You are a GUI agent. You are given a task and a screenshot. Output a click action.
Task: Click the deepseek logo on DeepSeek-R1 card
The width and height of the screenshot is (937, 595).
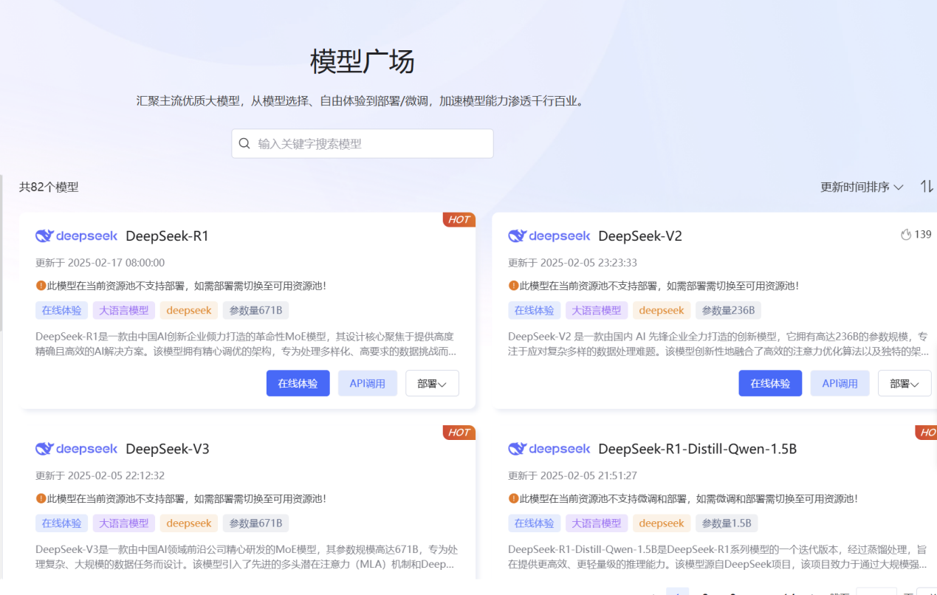coord(77,236)
